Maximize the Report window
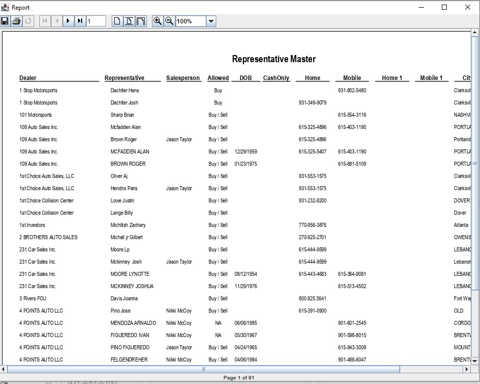This screenshot has width=480, height=384. [444, 7]
